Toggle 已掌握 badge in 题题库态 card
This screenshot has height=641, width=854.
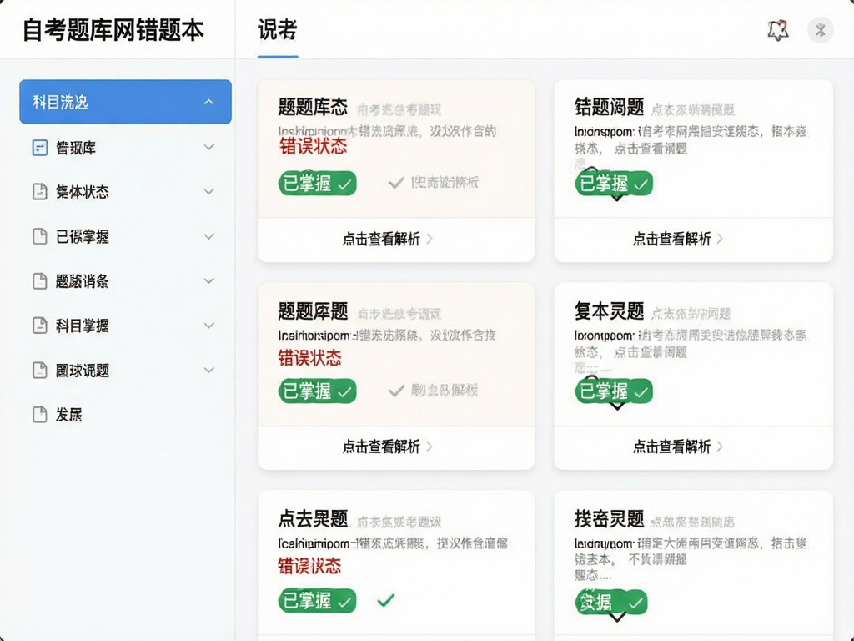tap(318, 183)
